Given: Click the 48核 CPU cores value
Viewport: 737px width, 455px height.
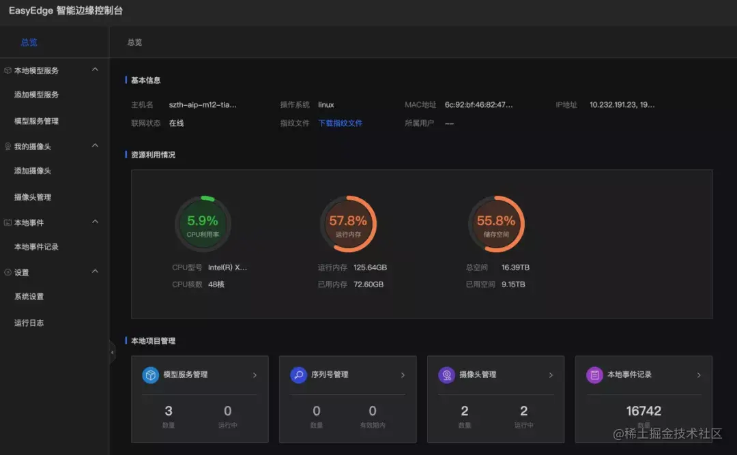Looking at the screenshot, I should [x=216, y=284].
